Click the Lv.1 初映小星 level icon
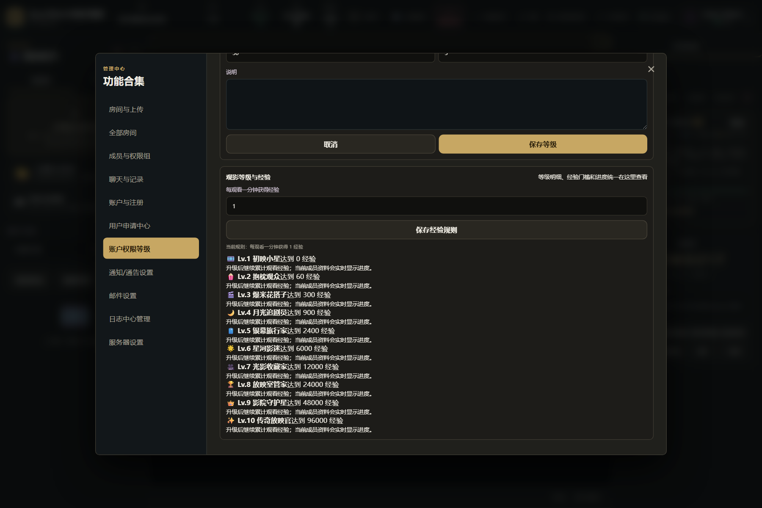The image size is (762, 508). [231, 259]
